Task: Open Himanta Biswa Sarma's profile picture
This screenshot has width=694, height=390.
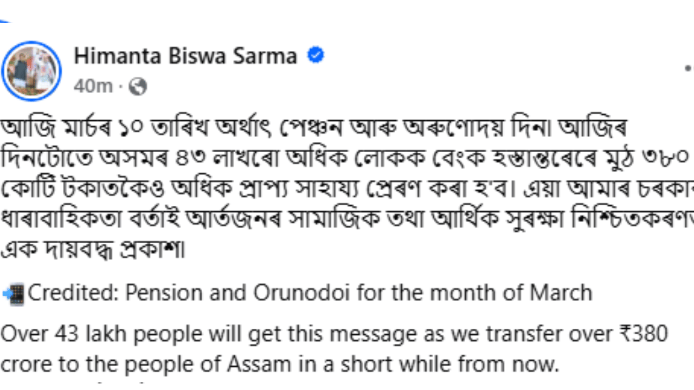Action: click(x=31, y=70)
